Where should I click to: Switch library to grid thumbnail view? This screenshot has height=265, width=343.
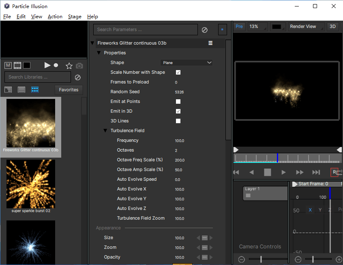(x=35, y=90)
